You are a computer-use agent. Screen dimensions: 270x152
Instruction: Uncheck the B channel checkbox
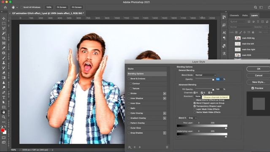point(209,93)
